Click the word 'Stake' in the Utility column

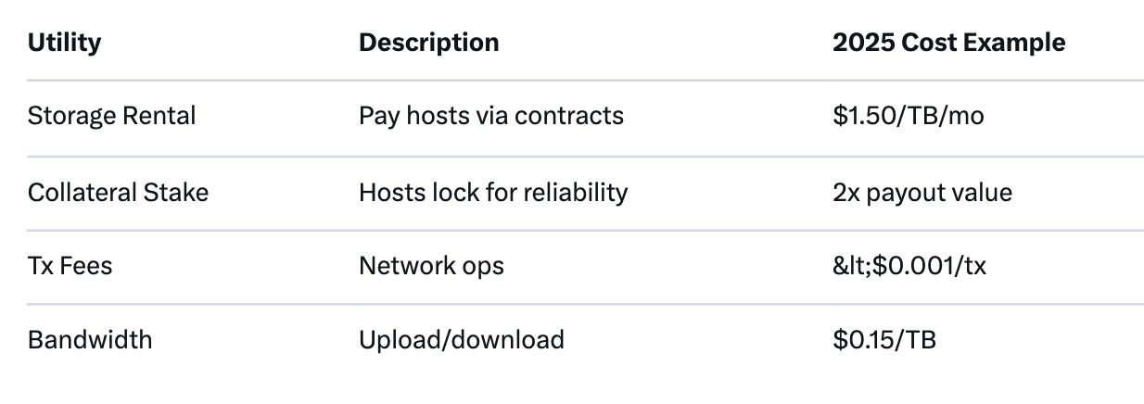point(176,192)
